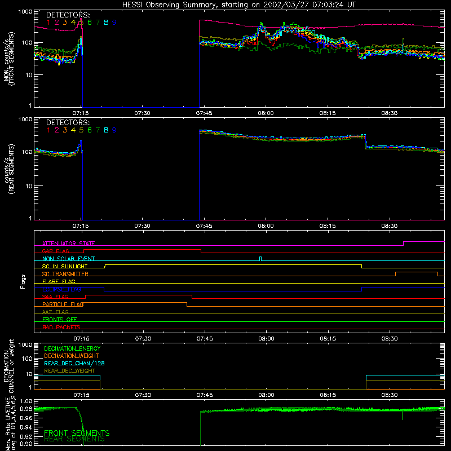
Task: Click the ECLIPSE_FLAG label
Action: tap(61, 289)
